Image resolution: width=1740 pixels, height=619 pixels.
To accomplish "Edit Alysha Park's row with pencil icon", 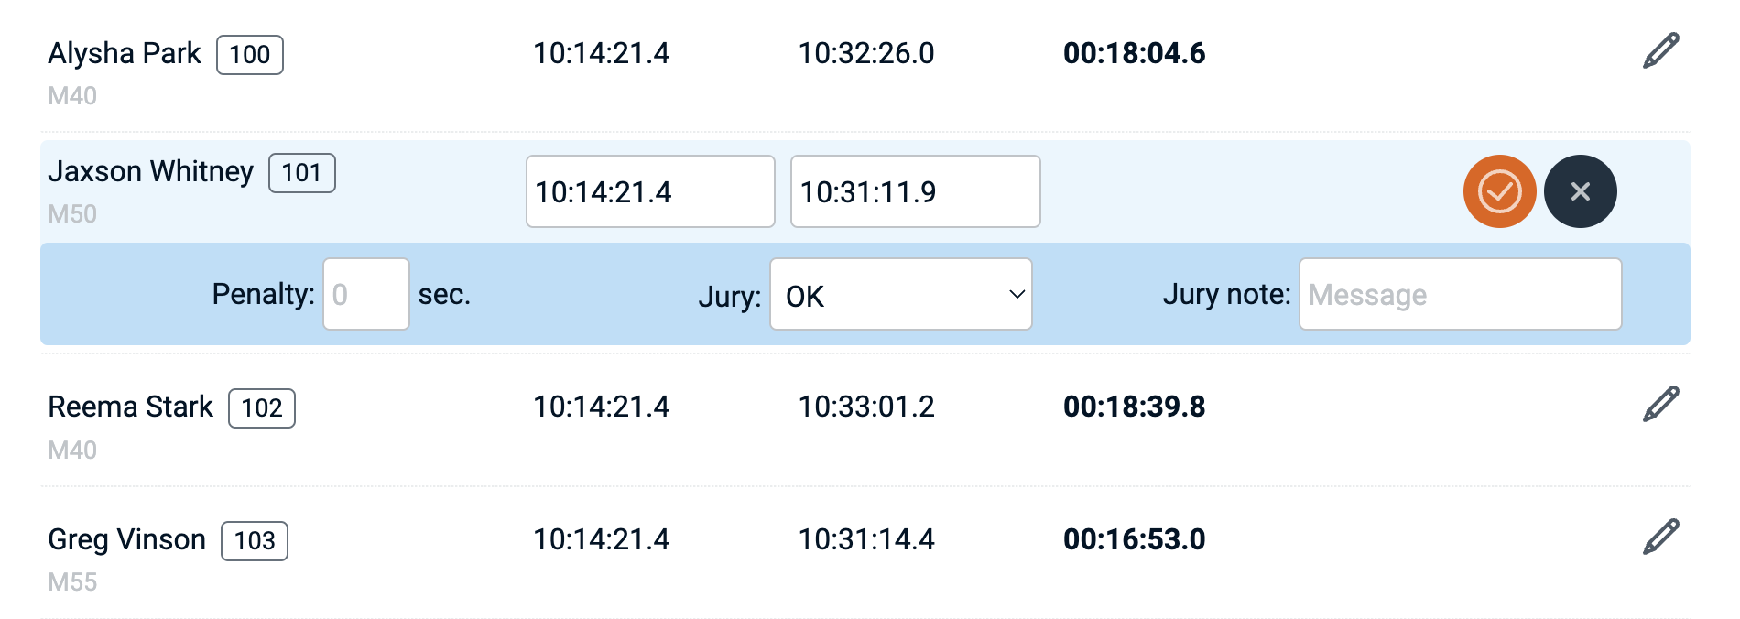I will point(1660,51).
